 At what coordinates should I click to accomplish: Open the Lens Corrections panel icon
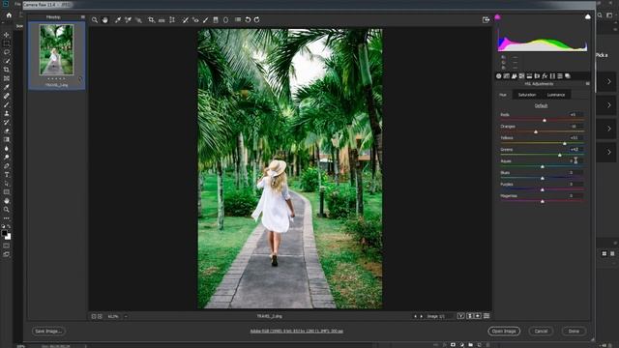[537, 76]
